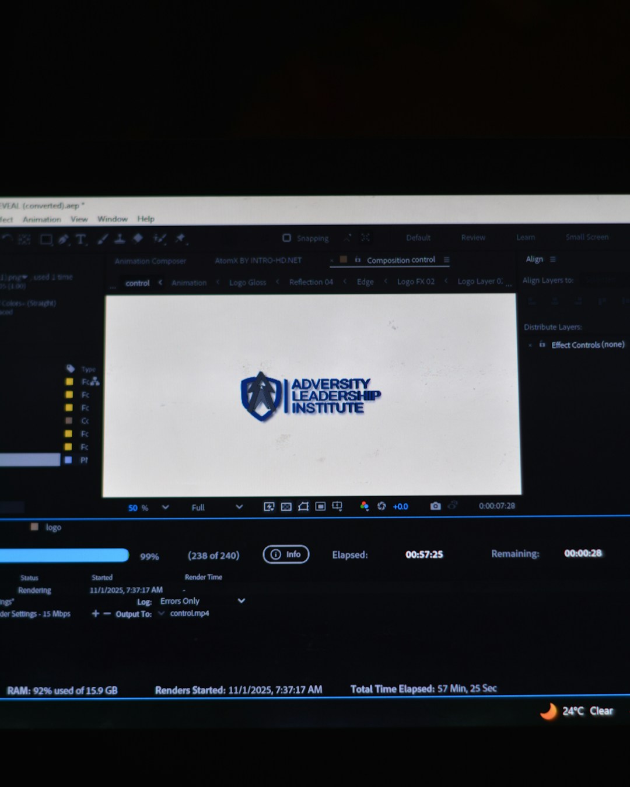This screenshot has height=787, width=630.
Task: Select the Clone Stamp tool
Action: tap(120, 238)
